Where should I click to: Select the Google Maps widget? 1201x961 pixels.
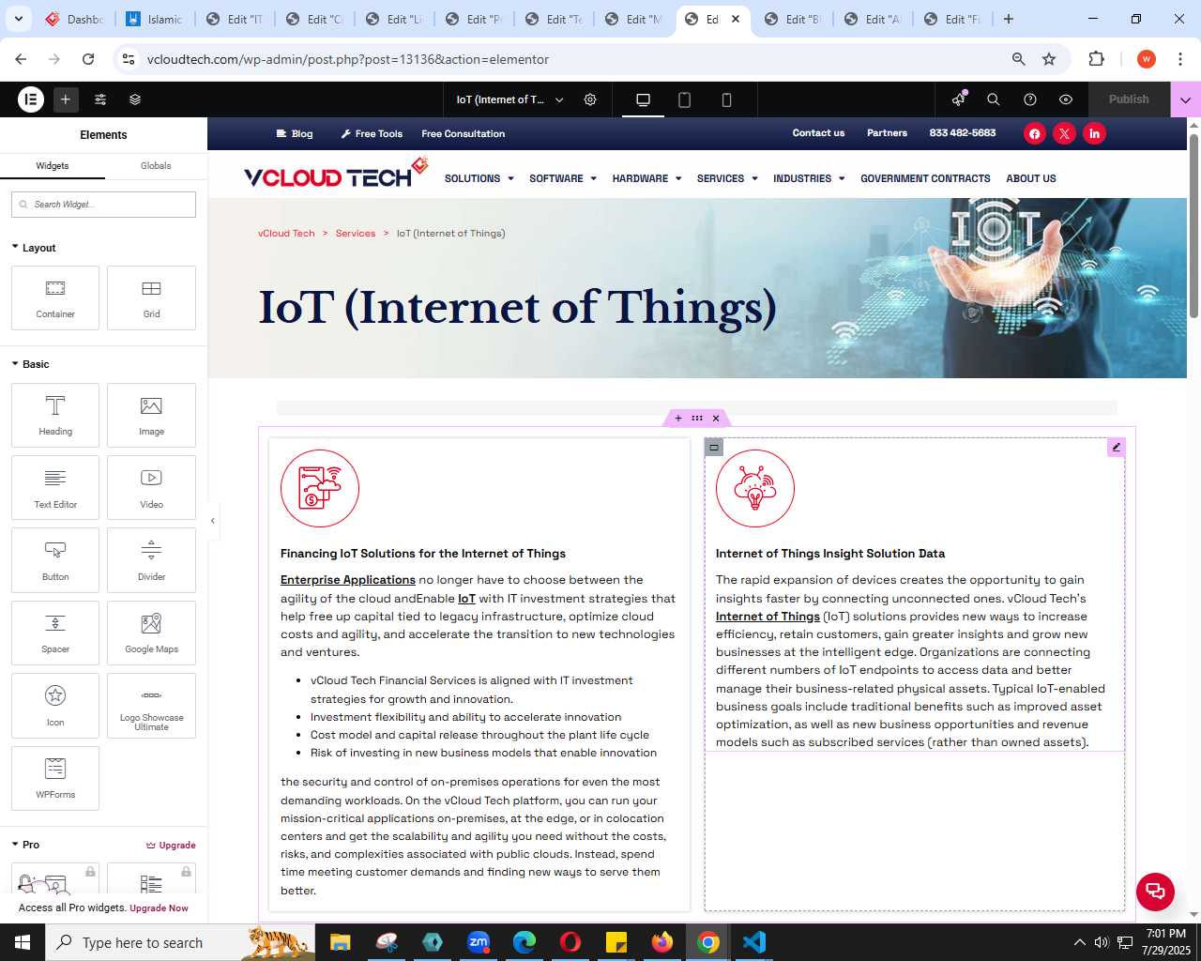(x=151, y=633)
